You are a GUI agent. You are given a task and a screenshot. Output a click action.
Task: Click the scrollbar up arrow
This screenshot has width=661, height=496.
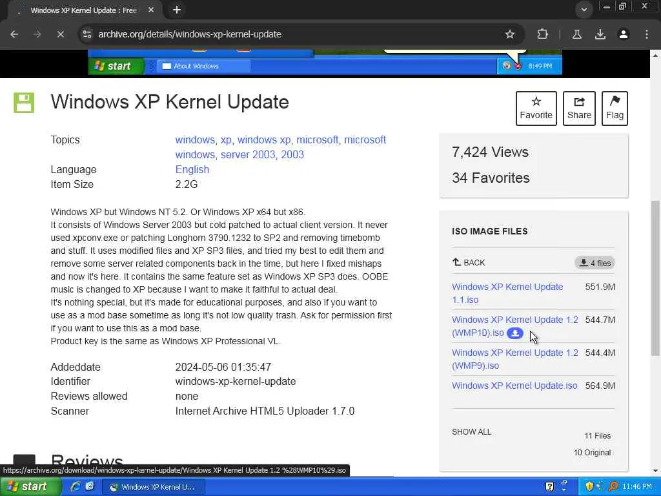pos(655,55)
